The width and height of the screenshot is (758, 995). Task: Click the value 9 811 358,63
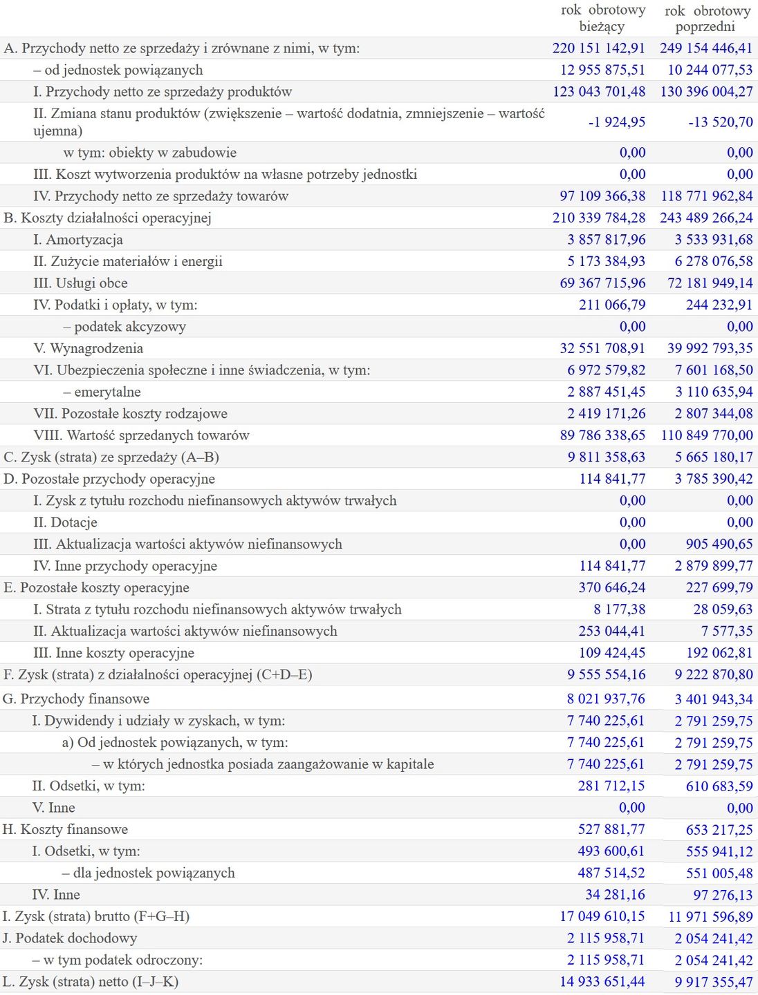coord(607,457)
